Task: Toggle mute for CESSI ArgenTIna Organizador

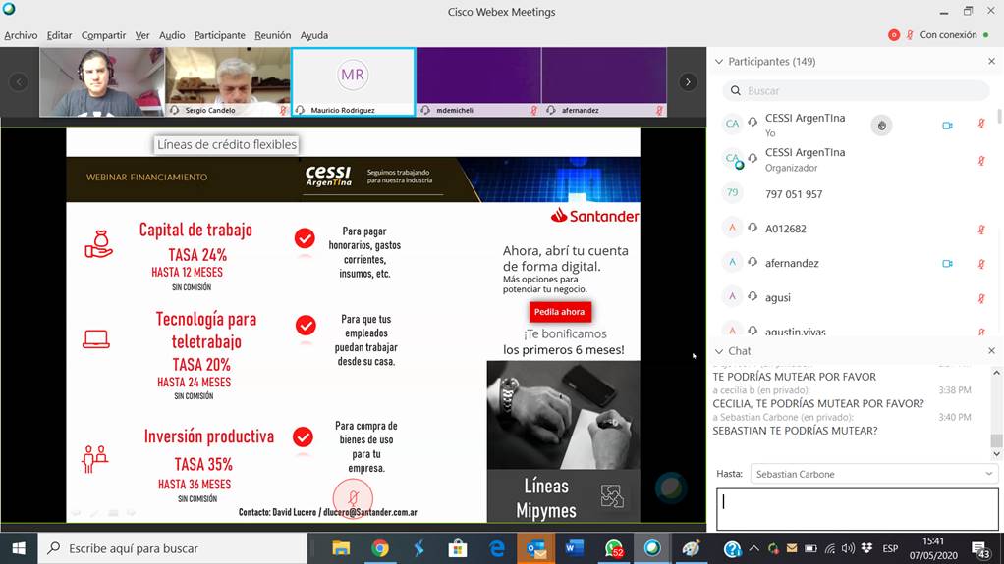Action: (x=981, y=161)
